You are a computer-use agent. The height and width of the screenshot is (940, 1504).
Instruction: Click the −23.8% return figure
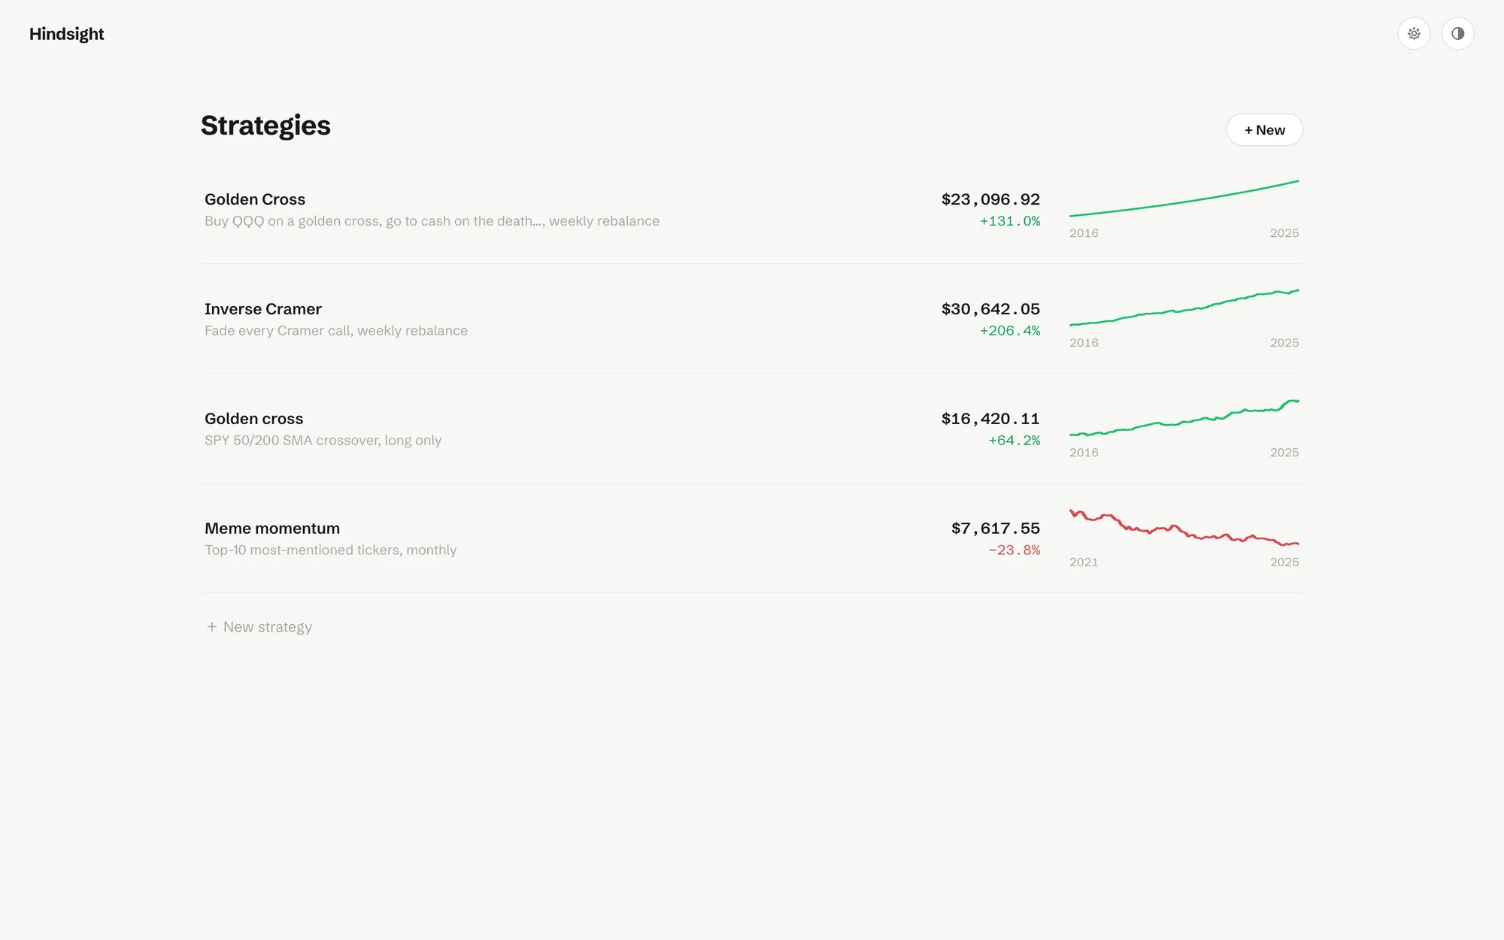pos(1014,550)
